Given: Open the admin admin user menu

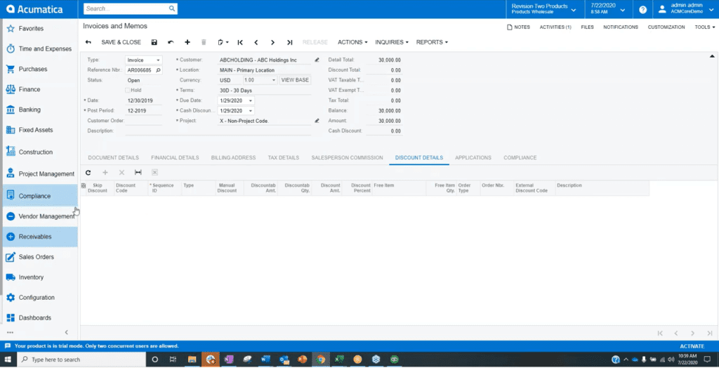Looking at the screenshot, I should click(x=686, y=9).
